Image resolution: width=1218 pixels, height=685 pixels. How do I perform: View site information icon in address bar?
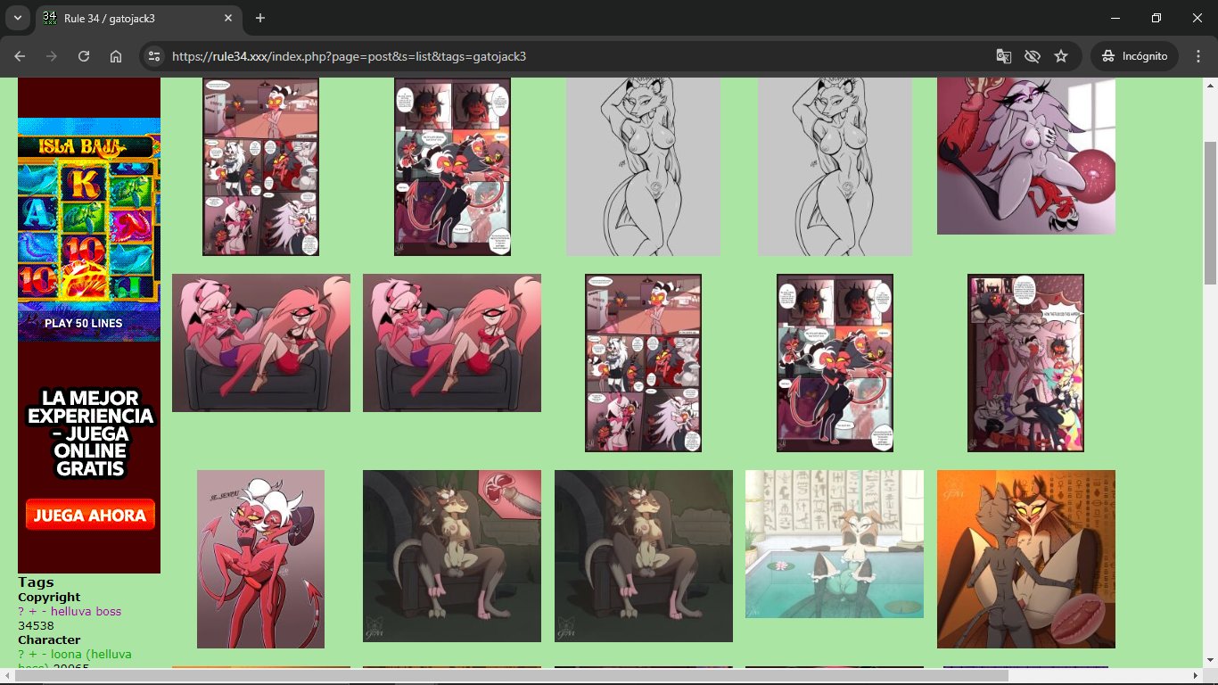[154, 56]
